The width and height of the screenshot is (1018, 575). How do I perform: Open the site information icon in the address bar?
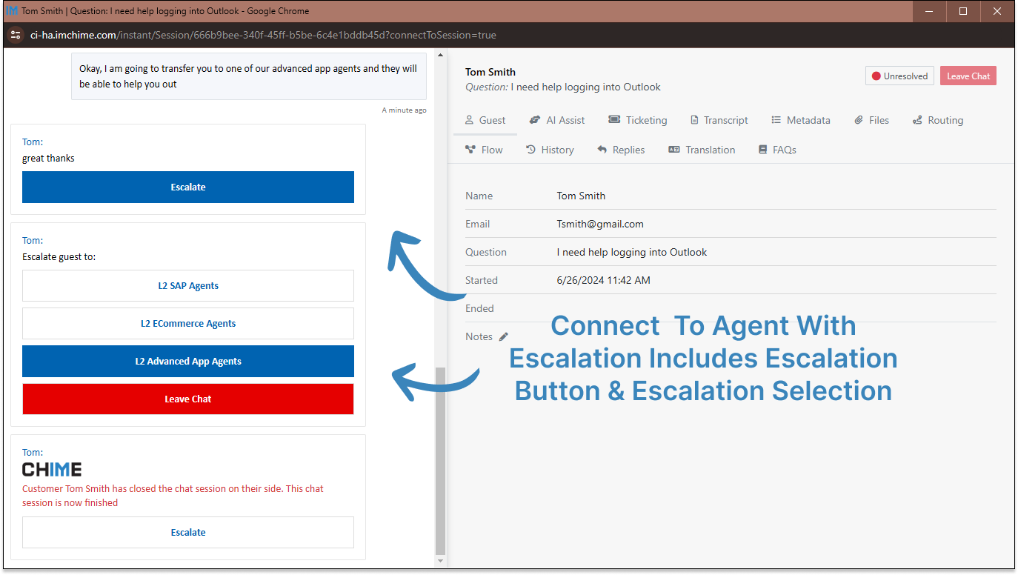click(15, 35)
